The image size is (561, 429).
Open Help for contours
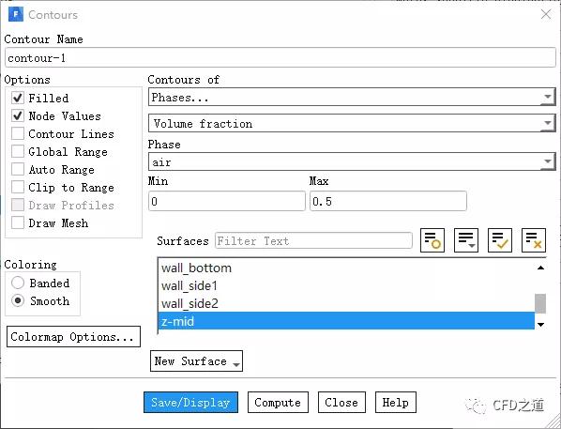[x=395, y=402]
